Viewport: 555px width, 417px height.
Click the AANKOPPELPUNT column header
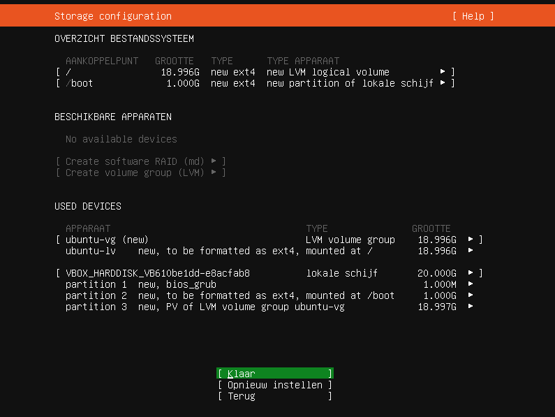click(x=102, y=61)
